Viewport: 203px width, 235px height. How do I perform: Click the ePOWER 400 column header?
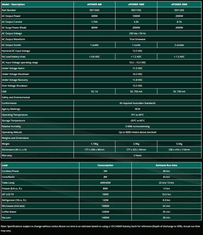click(x=94, y=4)
